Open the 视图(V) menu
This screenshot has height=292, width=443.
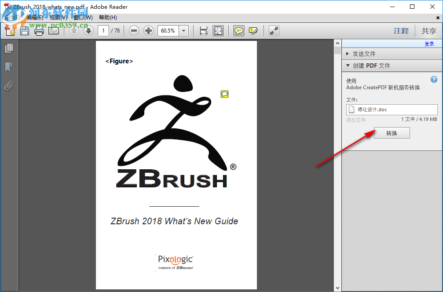coord(59,18)
